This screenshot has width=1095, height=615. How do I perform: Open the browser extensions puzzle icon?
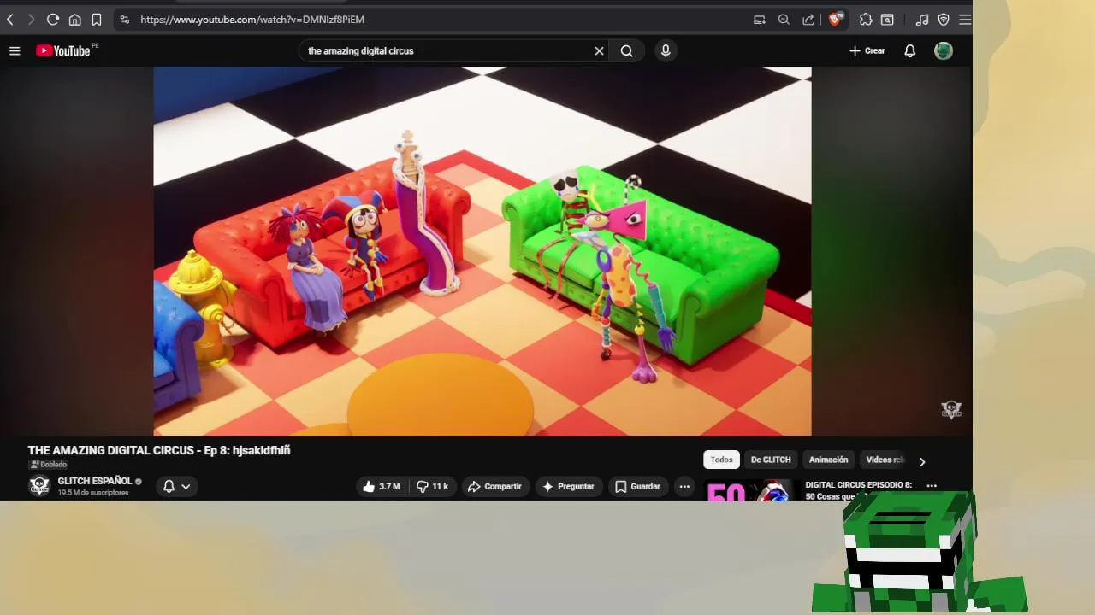pyautogui.click(x=866, y=19)
